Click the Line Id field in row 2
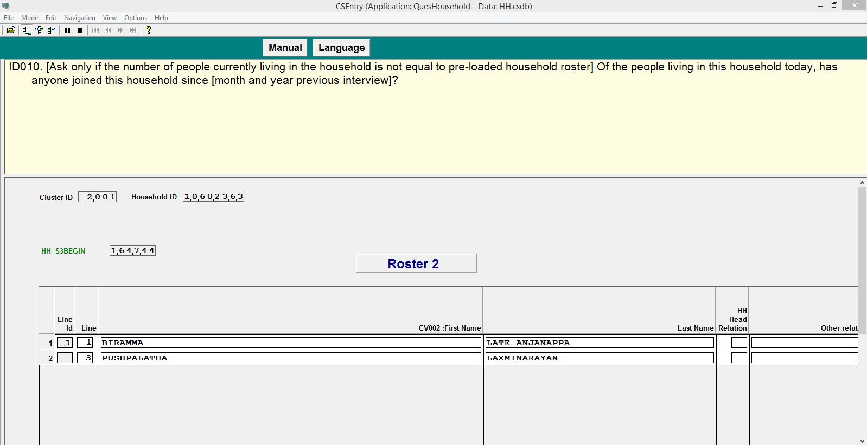867x445 pixels. point(65,358)
